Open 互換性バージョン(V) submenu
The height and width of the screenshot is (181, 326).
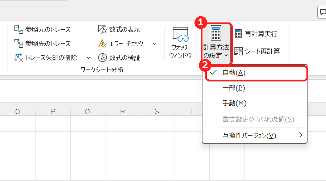(x=255, y=135)
